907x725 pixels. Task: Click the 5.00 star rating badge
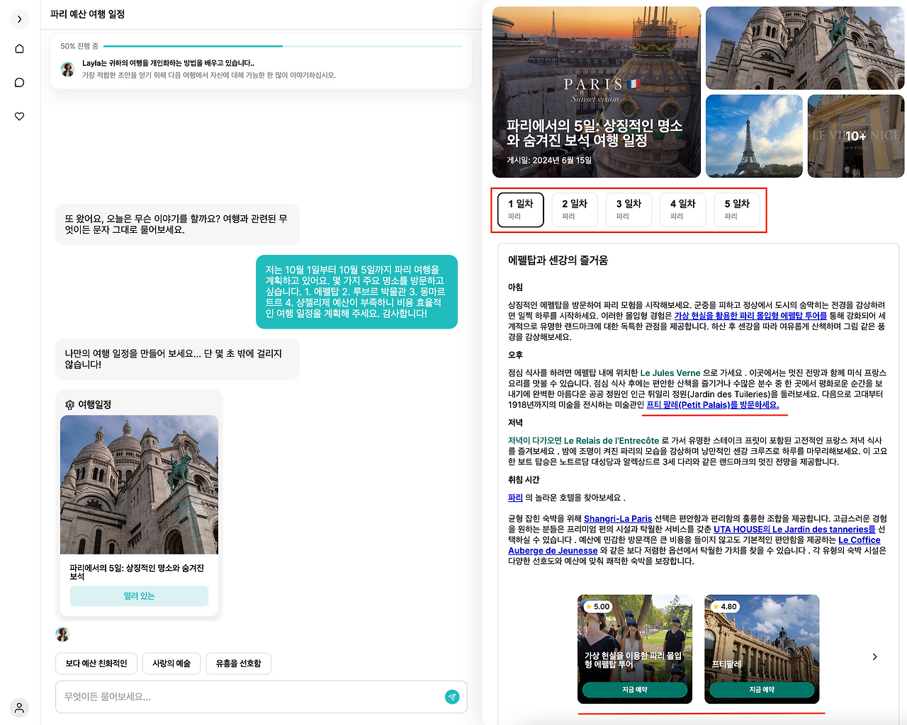pos(597,606)
